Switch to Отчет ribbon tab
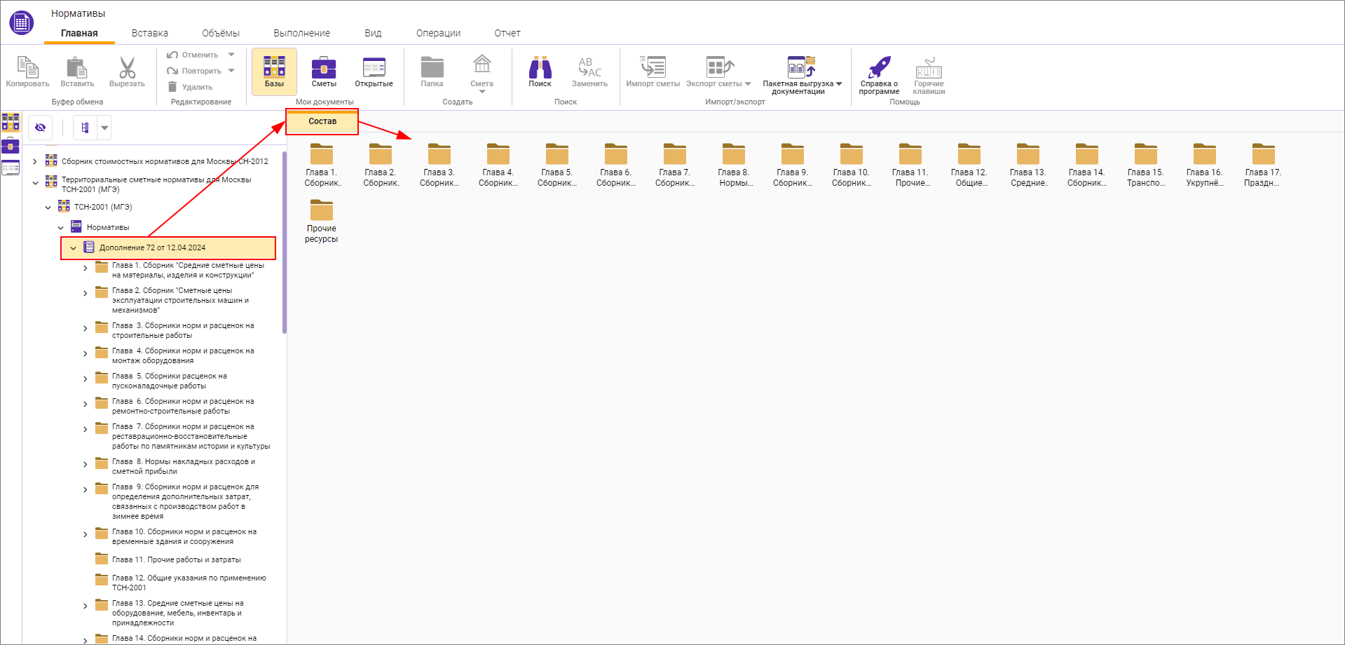Screen dimensions: 1345x645 point(507,33)
